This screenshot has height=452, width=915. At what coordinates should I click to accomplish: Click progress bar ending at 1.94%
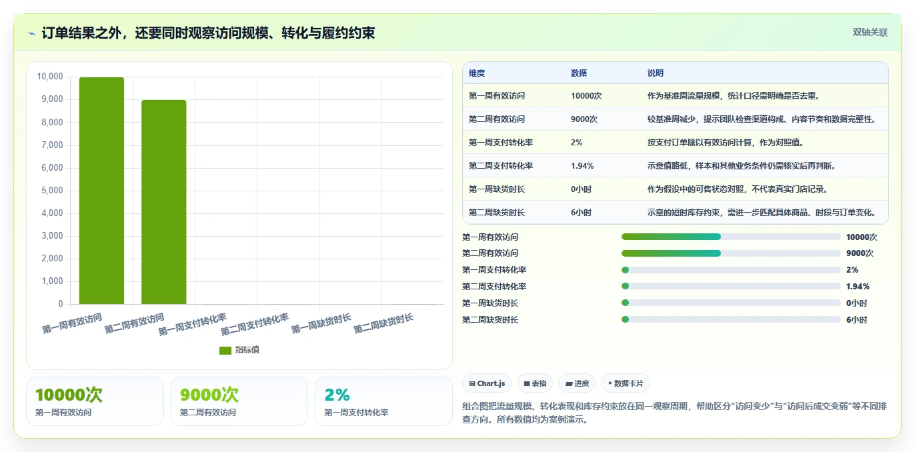click(x=731, y=287)
